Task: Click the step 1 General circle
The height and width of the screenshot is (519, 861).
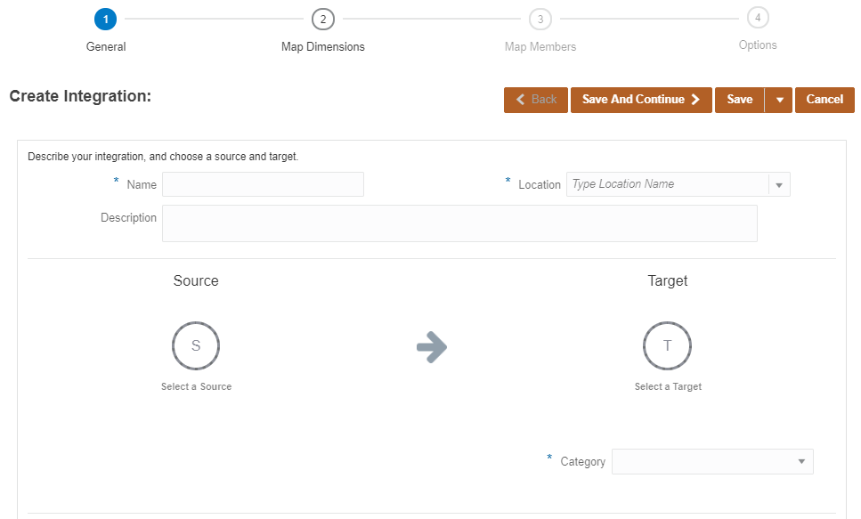Action: pos(105,18)
